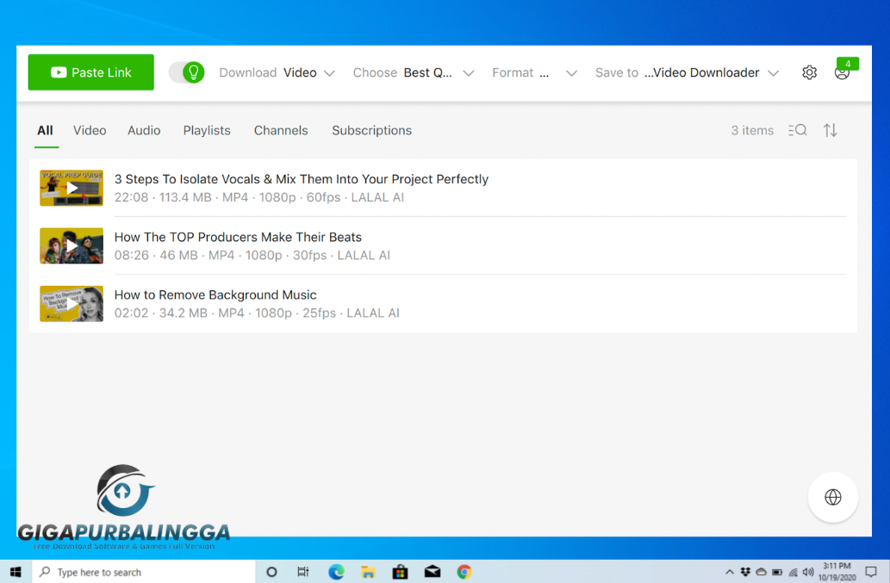Image resolution: width=890 pixels, height=583 pixels.
Task: Open File Explorer from the taskbar
Action: click(x=368, y=571)
